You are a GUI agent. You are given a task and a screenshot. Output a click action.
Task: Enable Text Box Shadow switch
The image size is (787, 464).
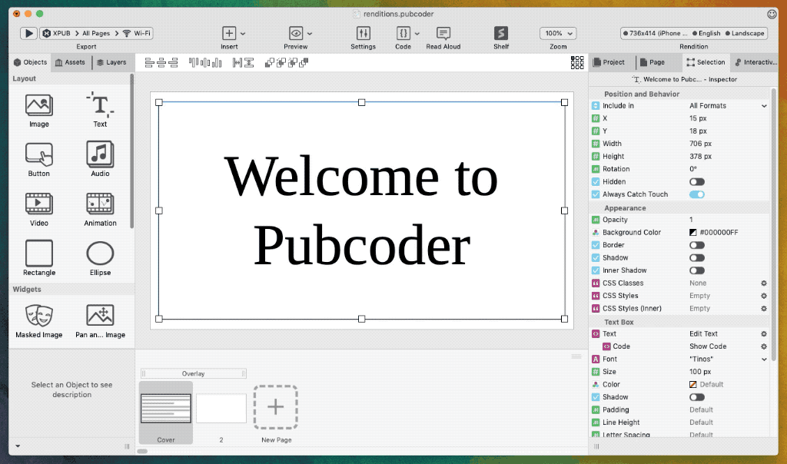[696, 397]
